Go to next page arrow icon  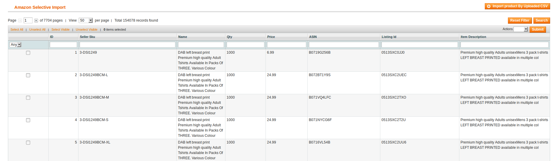36,20
